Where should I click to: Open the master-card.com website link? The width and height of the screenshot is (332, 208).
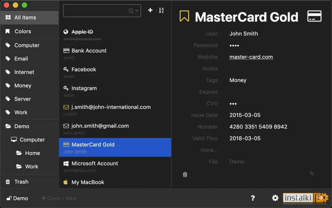(251, 57)
